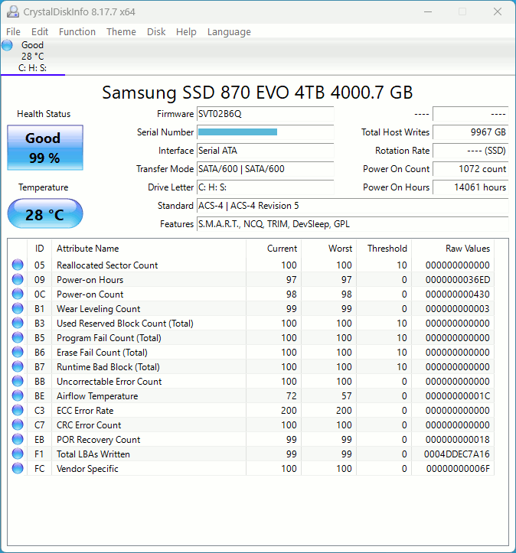
Task: Click the Health Status label
Action: (44, 114)
